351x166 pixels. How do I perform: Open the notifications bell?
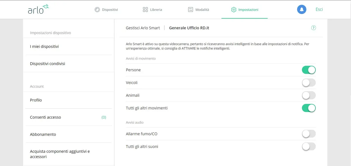point(302,9)
